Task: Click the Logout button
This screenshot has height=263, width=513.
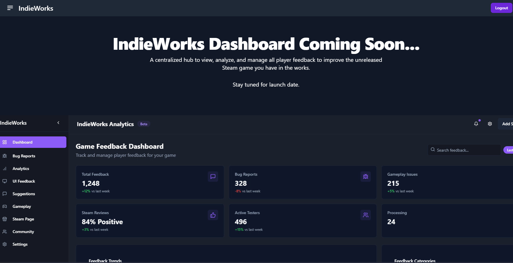Action: 501,8
